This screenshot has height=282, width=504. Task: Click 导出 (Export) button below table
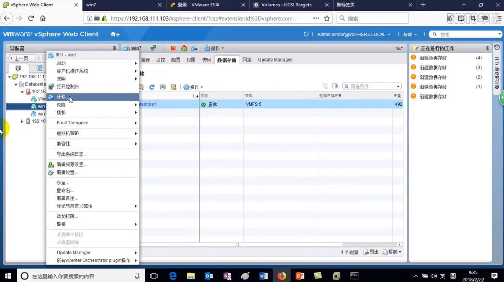click(371, 252)
